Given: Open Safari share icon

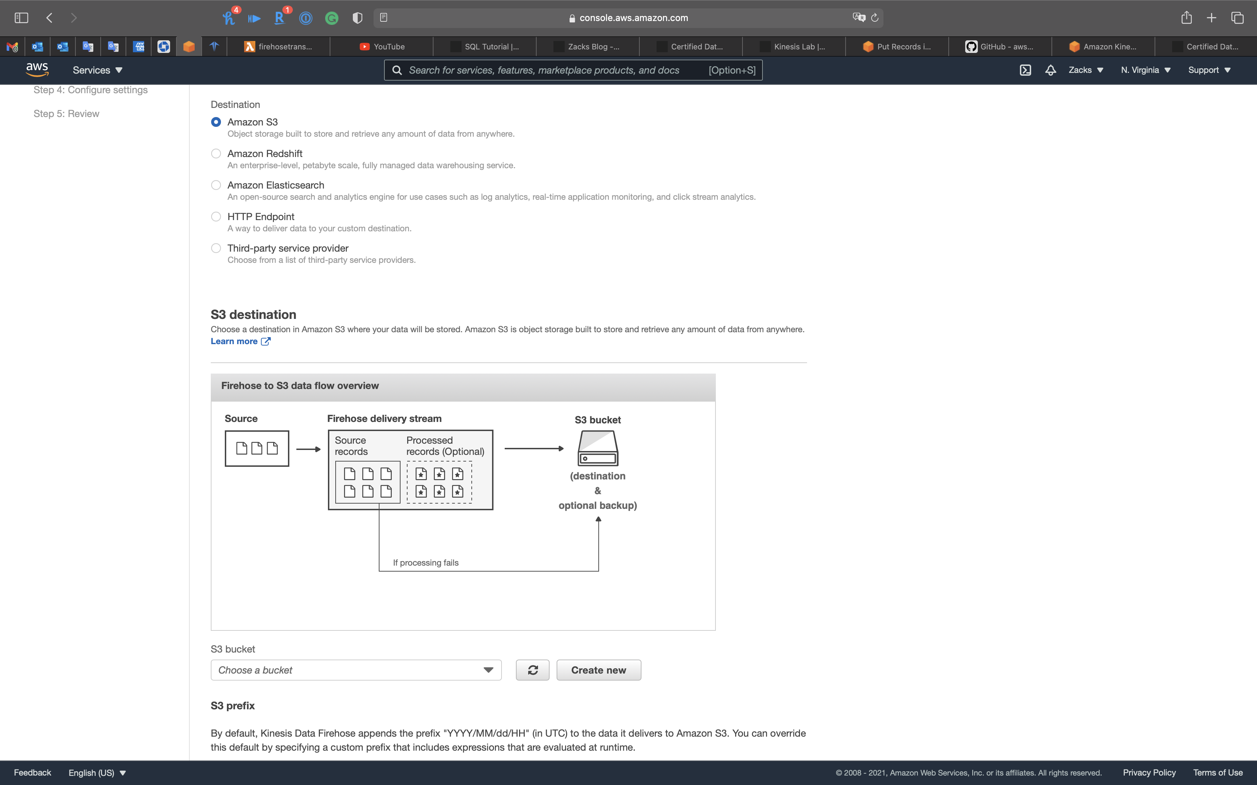Looking at the screenshot, I should click(1186, 18).
